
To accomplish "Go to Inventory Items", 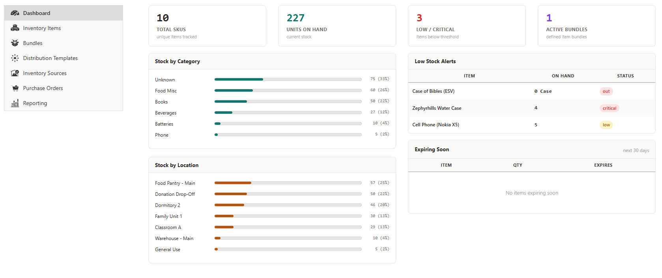I will pos(64,28).
